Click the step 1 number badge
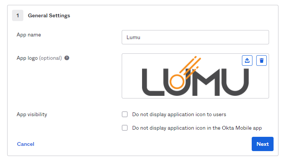286x162 pixels. [x=18, y=15]
